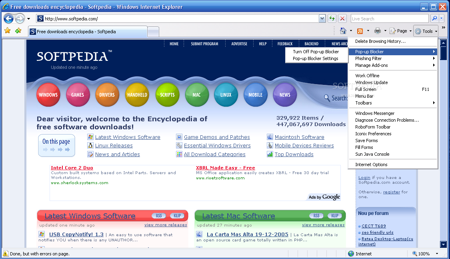Image resolution: width=450 pixels, height=259 pixels.
Task: Select Delete Browsing History menu item
Action: (393, 41)
